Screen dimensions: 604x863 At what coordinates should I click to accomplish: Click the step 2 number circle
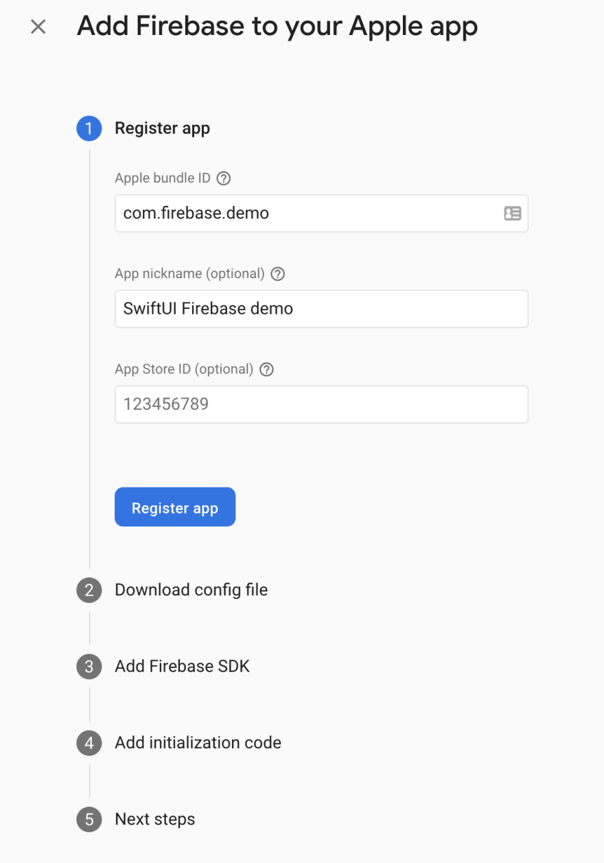tap(89, 590)
